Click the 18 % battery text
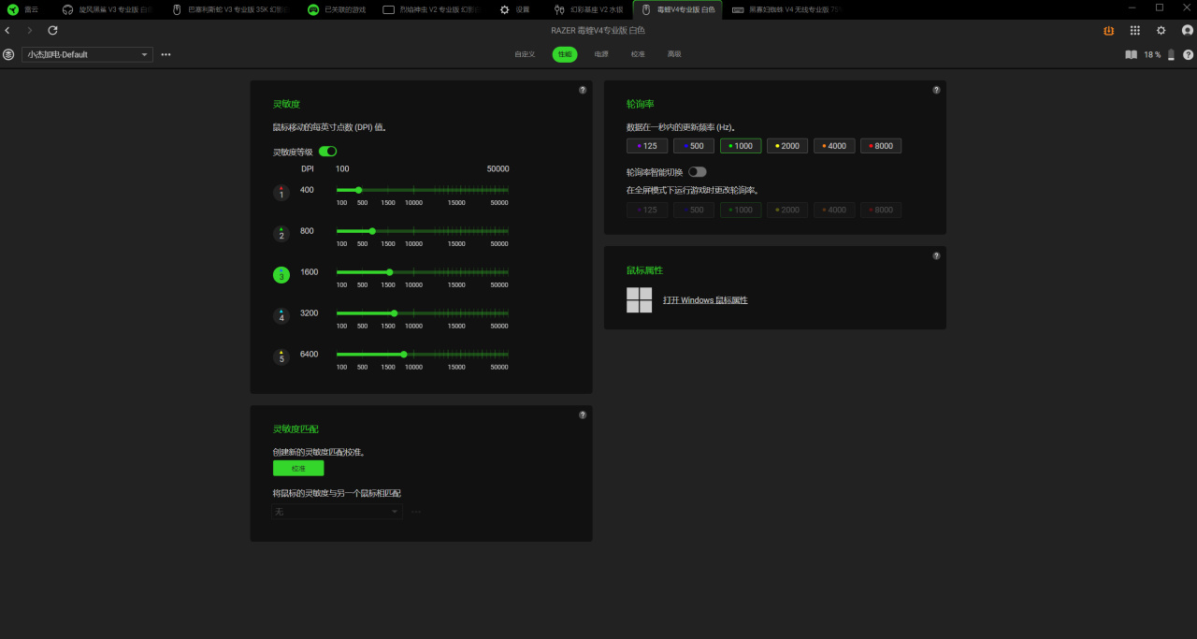This screenshot has width=1197, height=639. coord(1152,54)
